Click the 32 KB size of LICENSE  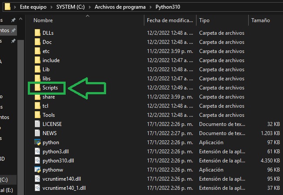[x=273, y=124]
